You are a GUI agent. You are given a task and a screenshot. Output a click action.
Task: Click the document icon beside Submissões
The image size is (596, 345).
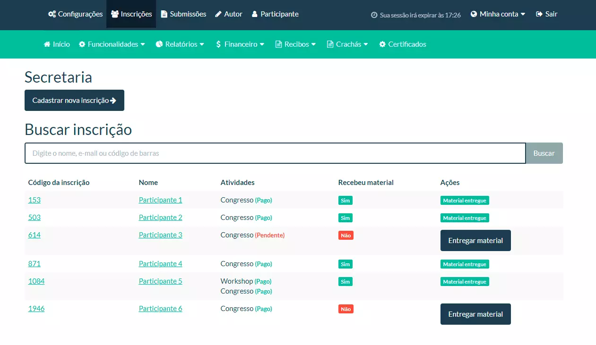(x=164, y=14)
